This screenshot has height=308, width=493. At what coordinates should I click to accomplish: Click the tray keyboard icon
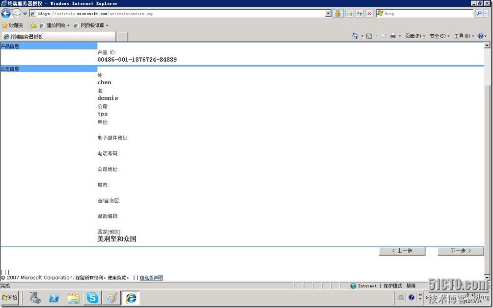pyautogui.click(x=401, y=297)
